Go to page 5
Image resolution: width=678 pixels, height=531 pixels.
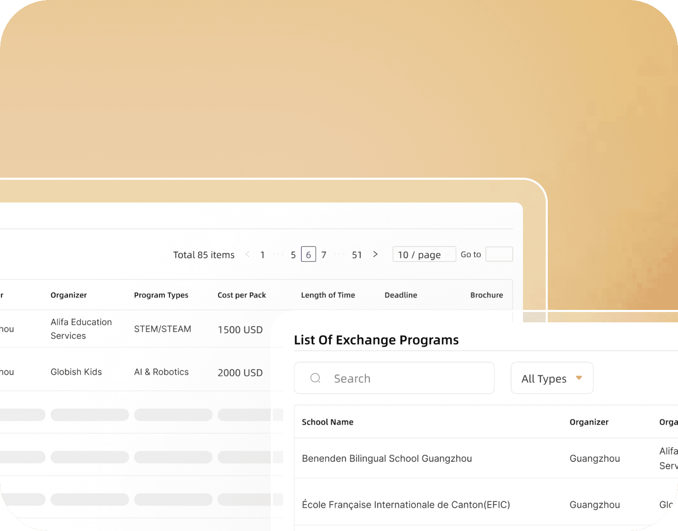[x=293, y=255]
